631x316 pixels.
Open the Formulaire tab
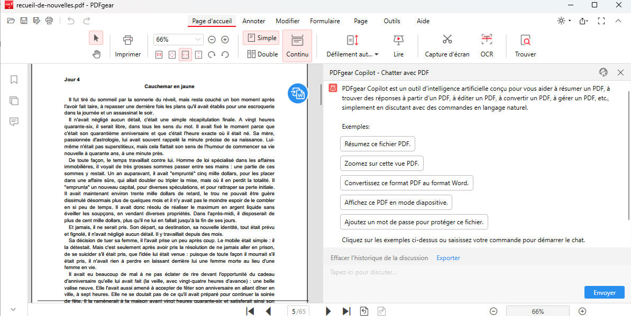(x=325, y=21)
